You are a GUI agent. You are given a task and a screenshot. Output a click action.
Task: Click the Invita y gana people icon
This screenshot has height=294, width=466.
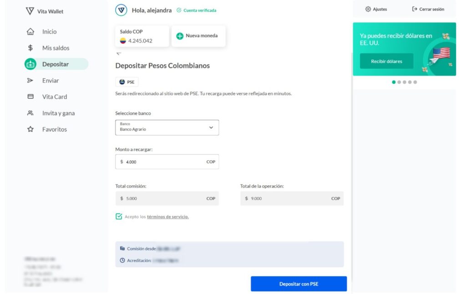30,113
